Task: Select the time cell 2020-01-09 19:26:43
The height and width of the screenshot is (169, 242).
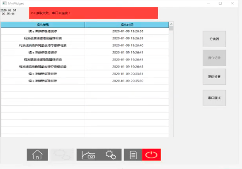Action: 127,67
